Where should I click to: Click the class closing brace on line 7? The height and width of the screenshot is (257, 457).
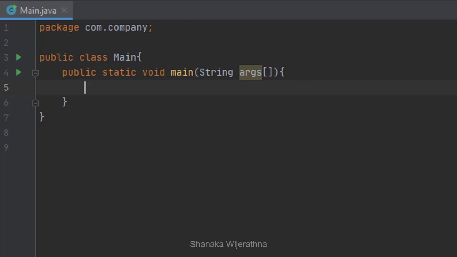tap(42, 117)
